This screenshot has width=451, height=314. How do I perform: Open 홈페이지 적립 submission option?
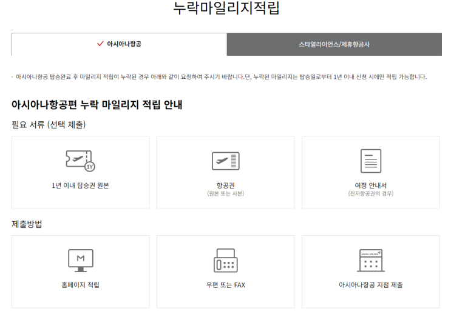click(x=81, y=272)
